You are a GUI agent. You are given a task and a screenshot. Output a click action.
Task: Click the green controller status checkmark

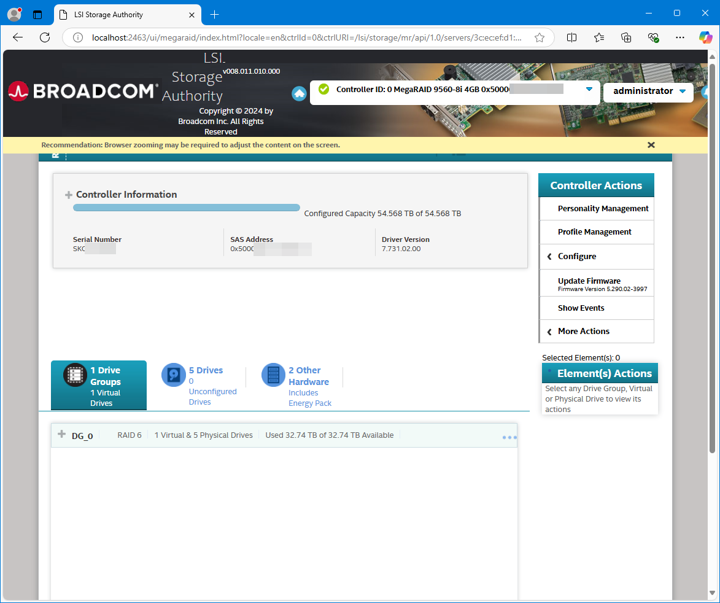(323, 89)
